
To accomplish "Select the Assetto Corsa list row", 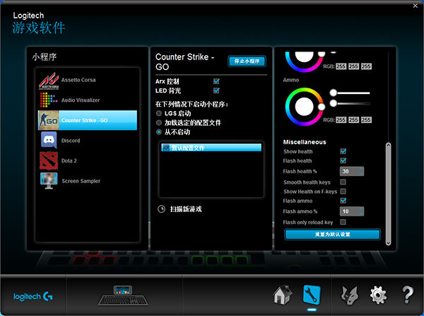I will (x=88, y=80).
